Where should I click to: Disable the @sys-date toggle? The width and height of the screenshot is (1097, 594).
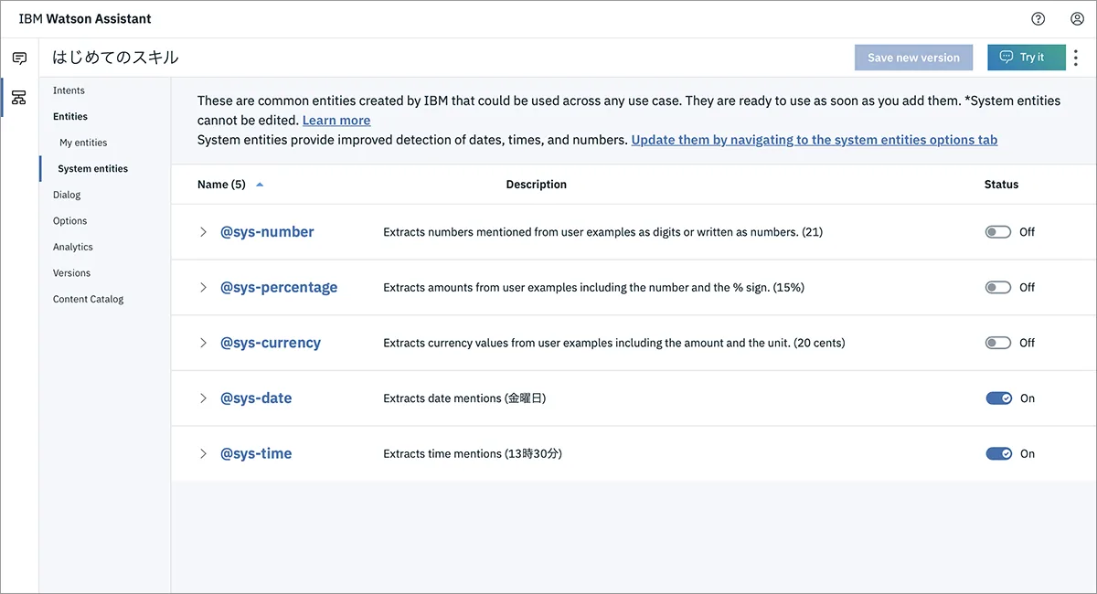998,398
